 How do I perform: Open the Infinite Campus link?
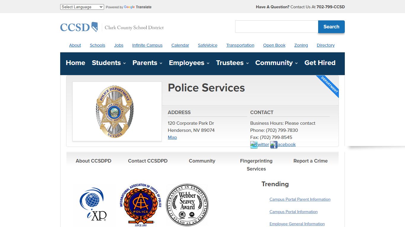tap(147, 45)
